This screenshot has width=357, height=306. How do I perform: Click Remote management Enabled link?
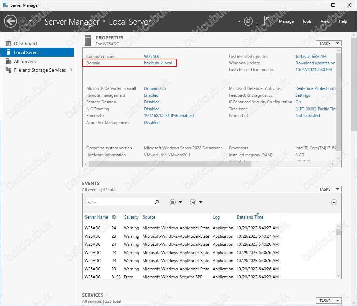tap(151, 95)
